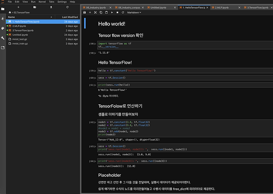The image size is (273, 194).
Task: Select 1. HelloTensorFlow.ipynb in file list
Action: click(x=43, y=22)
